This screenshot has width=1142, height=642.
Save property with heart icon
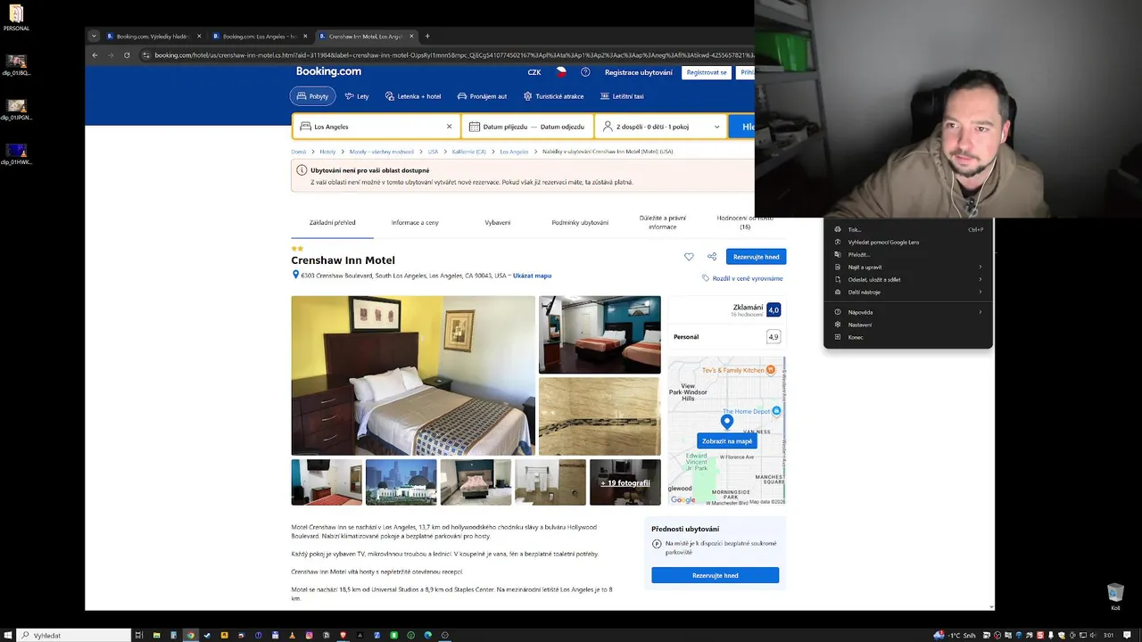coord(689,257)
